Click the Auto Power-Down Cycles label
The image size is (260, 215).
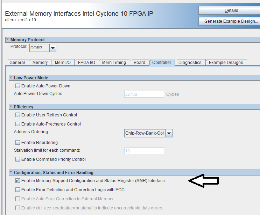pyautogui.click(x=38, y=94)
